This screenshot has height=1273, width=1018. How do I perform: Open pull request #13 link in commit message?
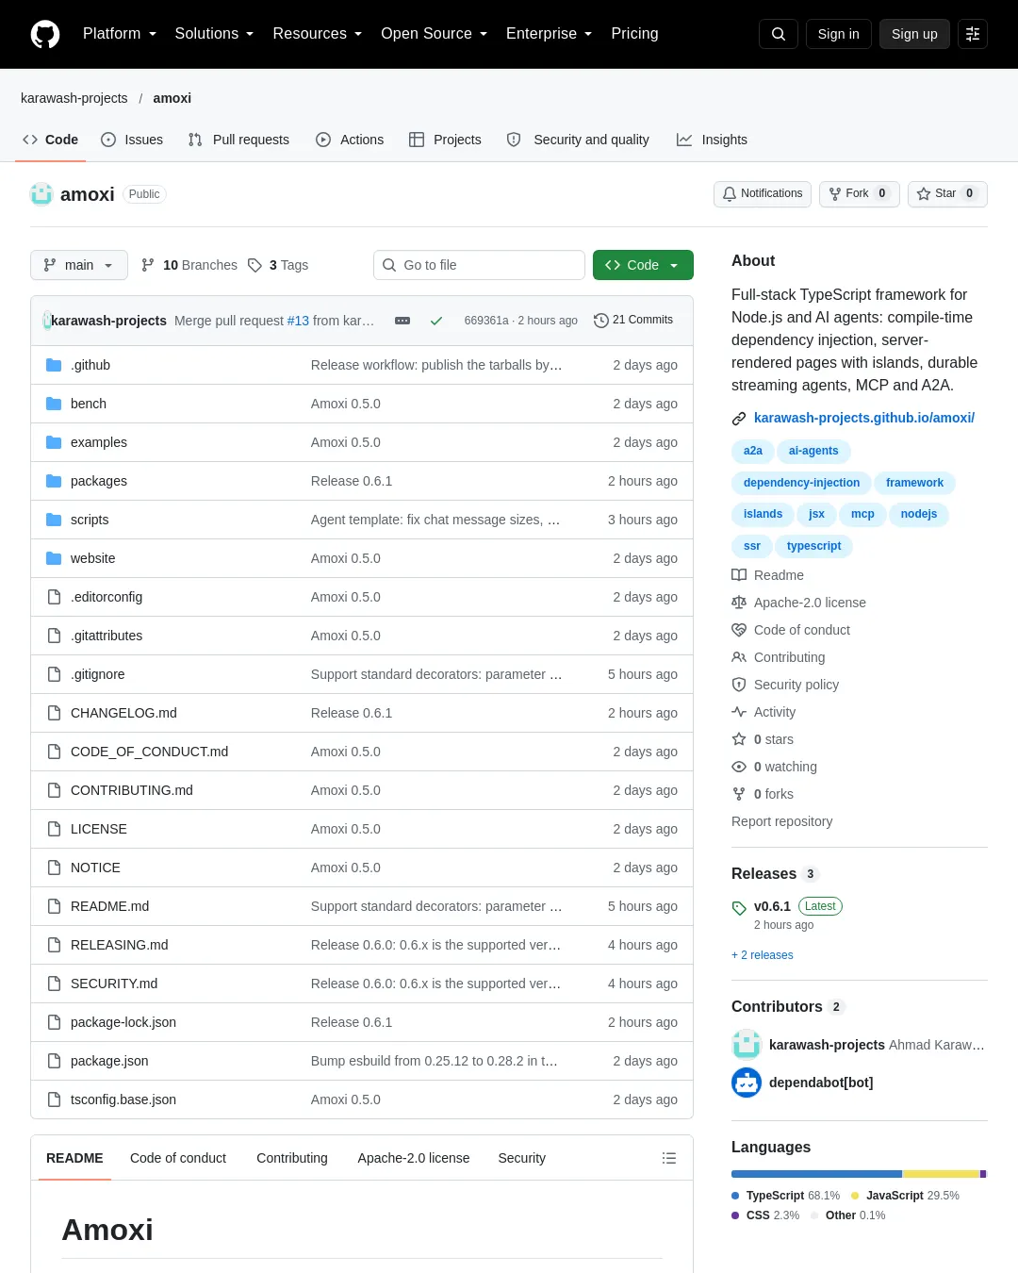tap(298, 321)
